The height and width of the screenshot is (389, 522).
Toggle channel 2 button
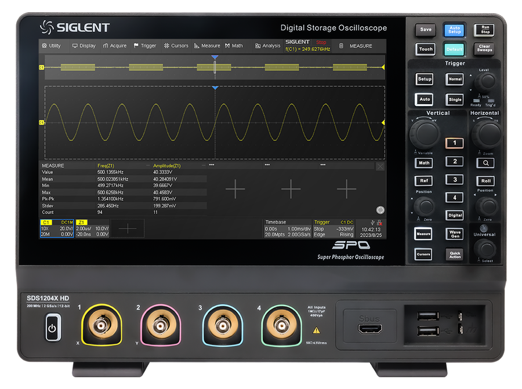pos(454,161)
